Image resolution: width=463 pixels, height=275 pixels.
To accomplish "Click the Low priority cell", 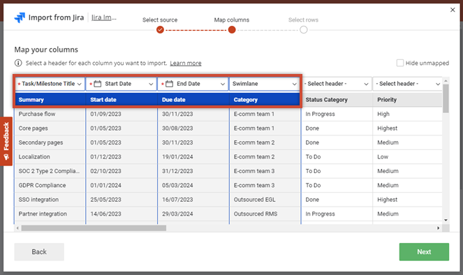I will [408, 156].
